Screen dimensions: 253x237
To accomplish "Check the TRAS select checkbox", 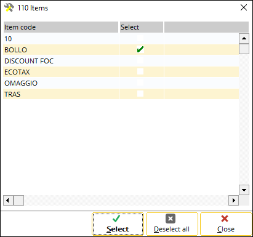I will pyautogui.click(x=140, y=94).
